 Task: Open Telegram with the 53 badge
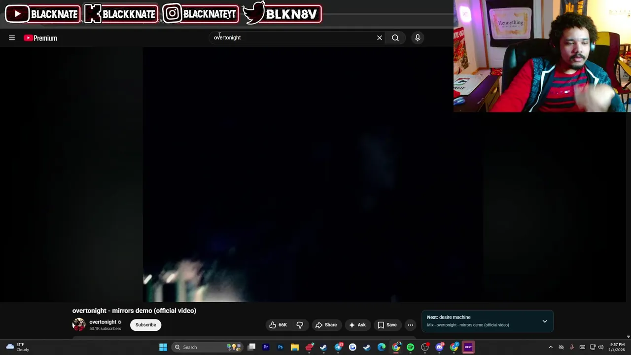pos(338,347)
